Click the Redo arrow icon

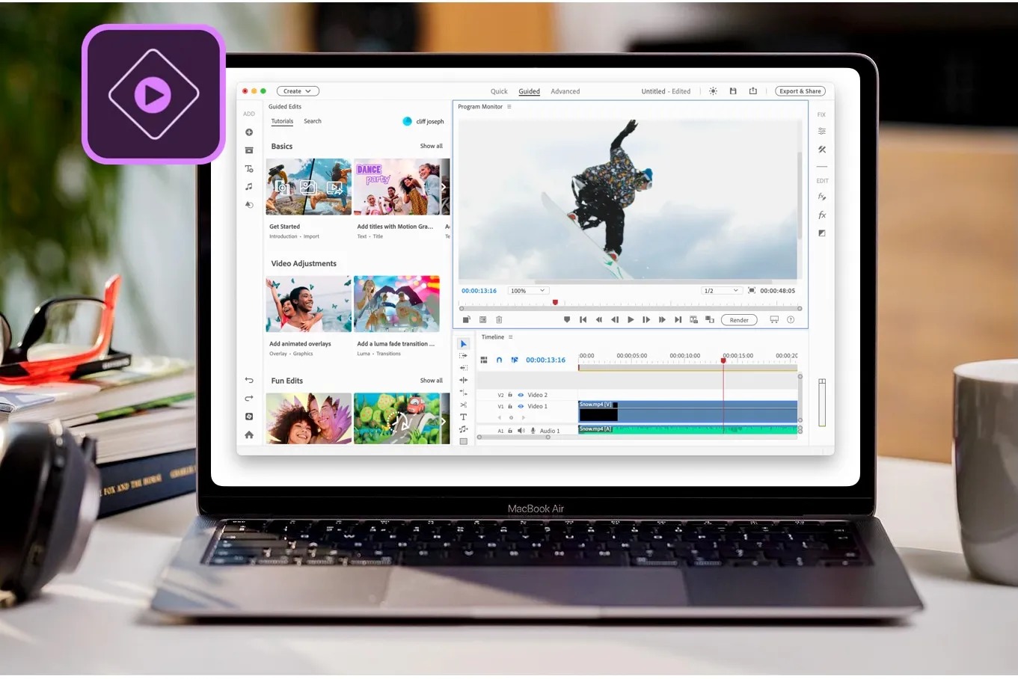249,399
